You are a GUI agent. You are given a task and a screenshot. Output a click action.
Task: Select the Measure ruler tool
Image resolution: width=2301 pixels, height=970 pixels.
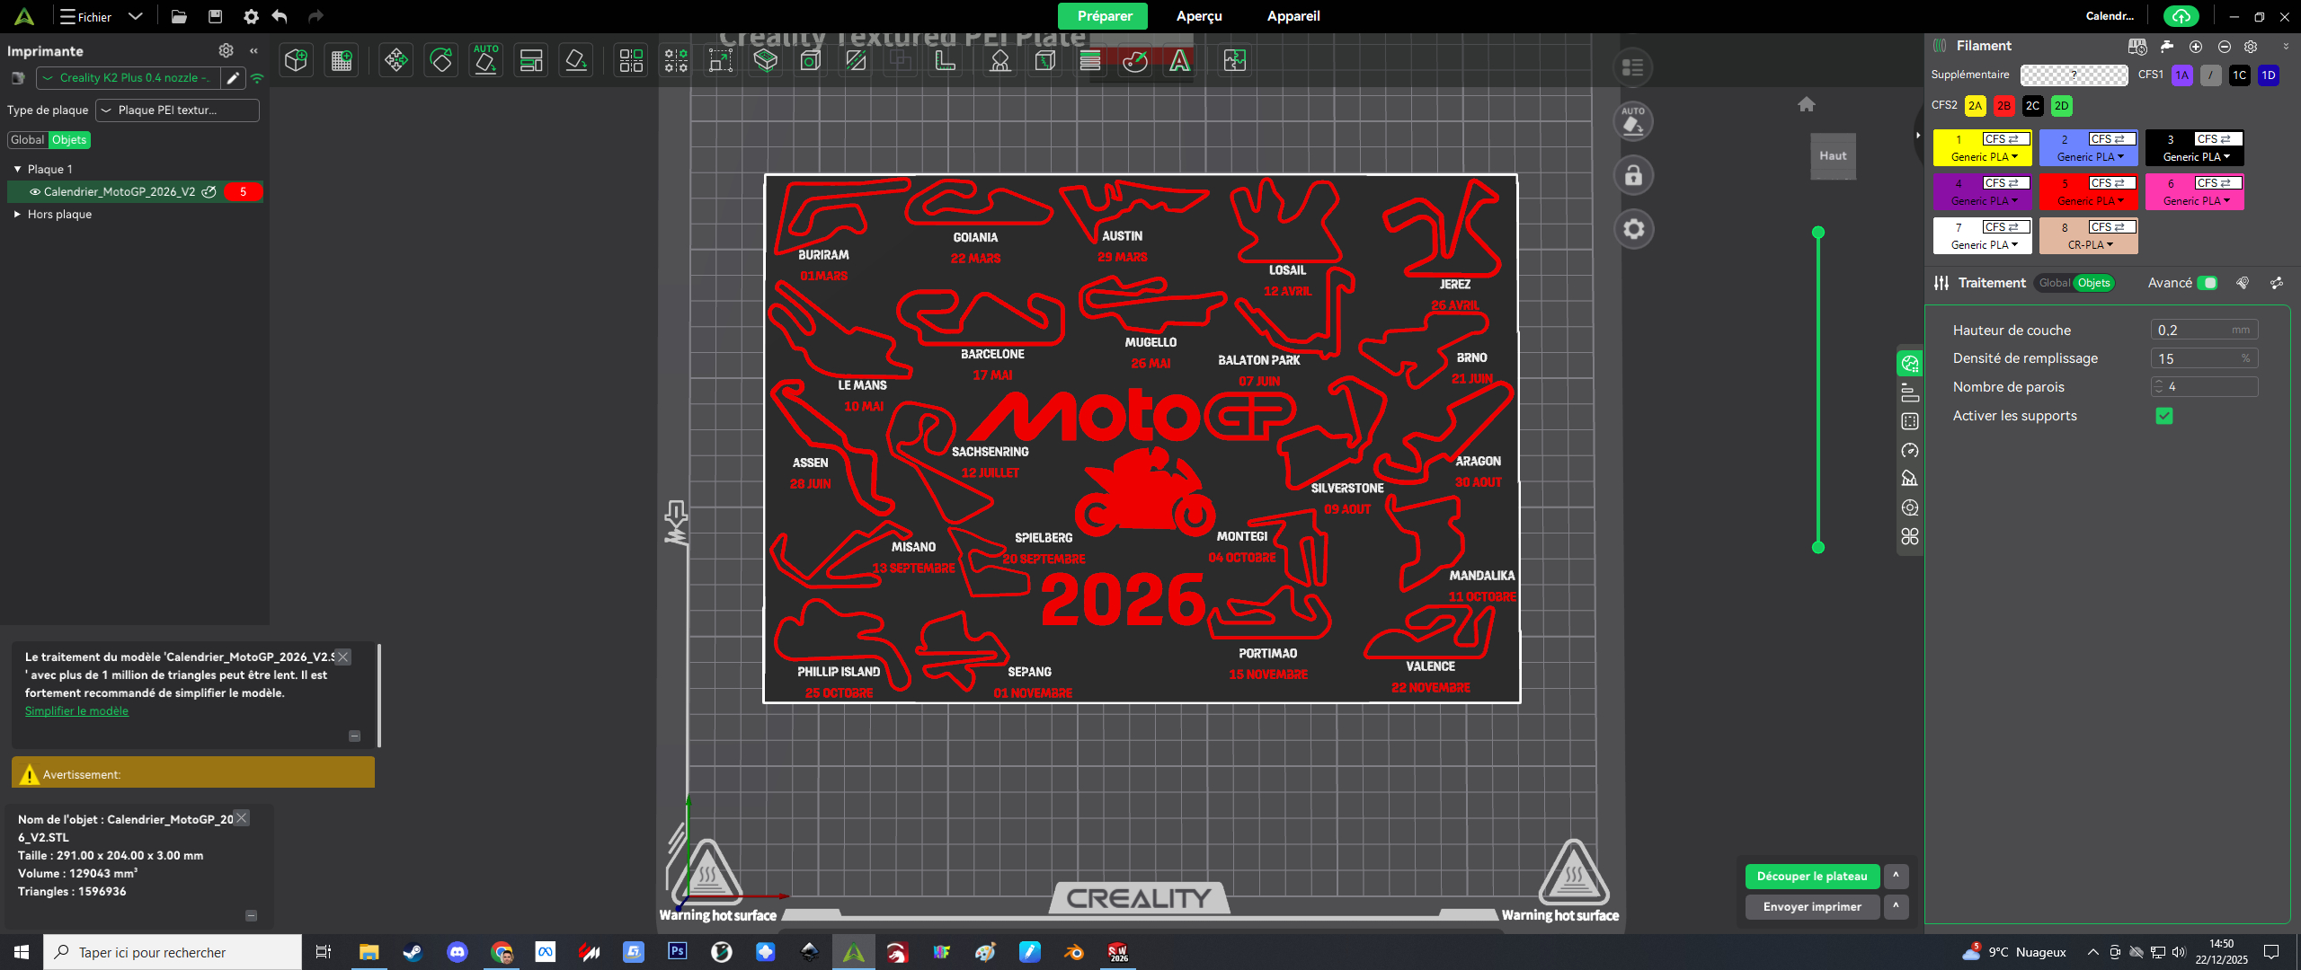[x=946, y=60]
